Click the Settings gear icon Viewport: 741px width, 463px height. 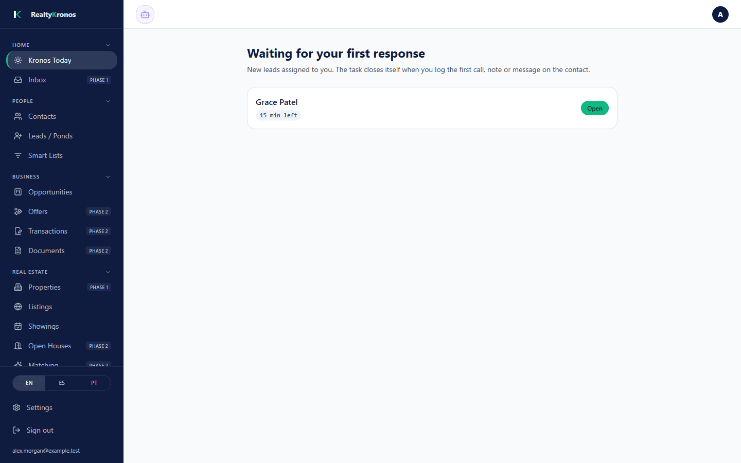(16, 407)
